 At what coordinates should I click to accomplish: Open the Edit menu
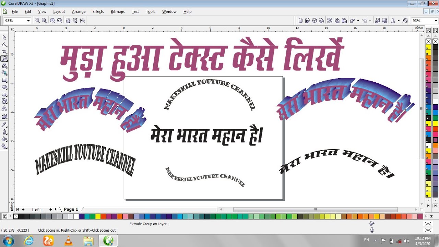pyautogui.click(x=28, y=11)
